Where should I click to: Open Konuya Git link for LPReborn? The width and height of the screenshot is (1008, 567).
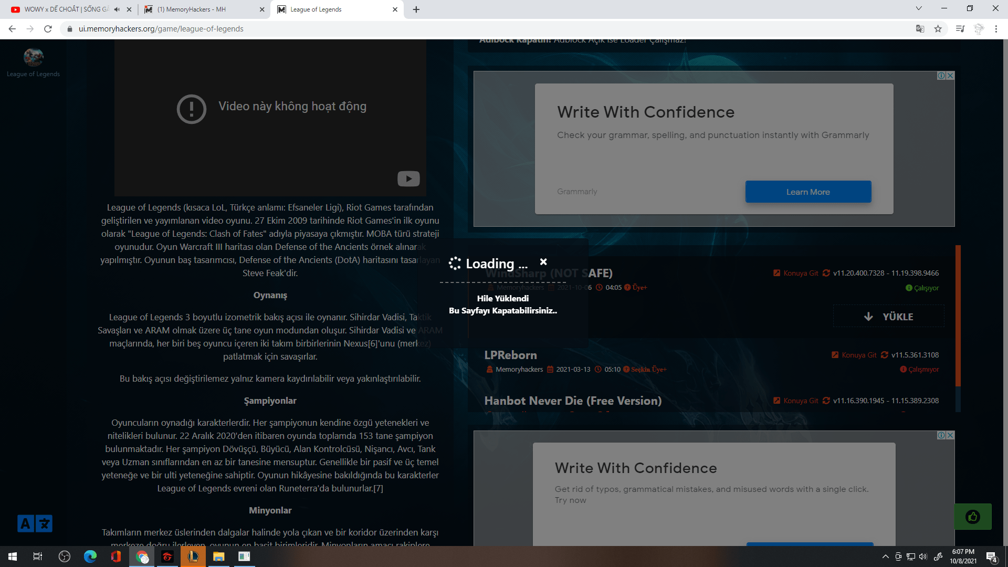[x=854, y=355]
